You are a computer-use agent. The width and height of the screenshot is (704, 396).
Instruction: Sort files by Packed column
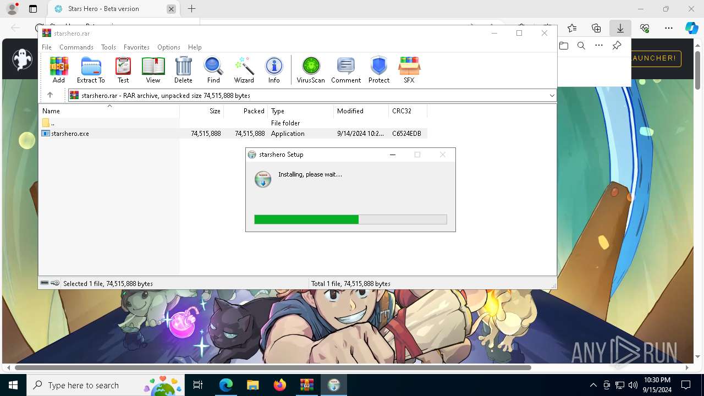[x=246, y=111]
